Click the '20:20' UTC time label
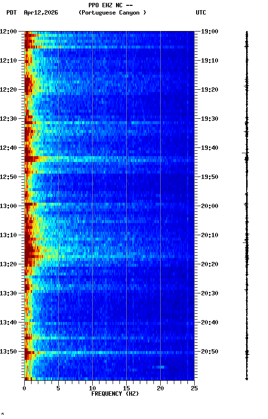 coord(210,264)
